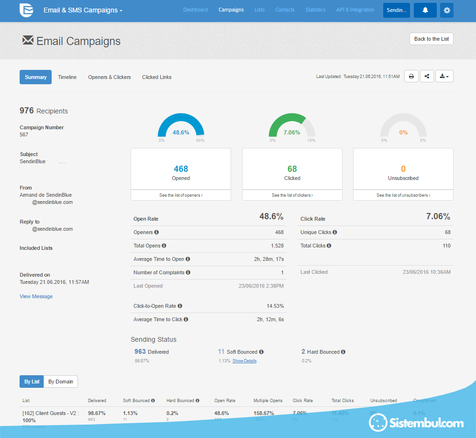
Task: Click the envelope icon beside Email Campaigns
Action: click(x=28, y=40)
